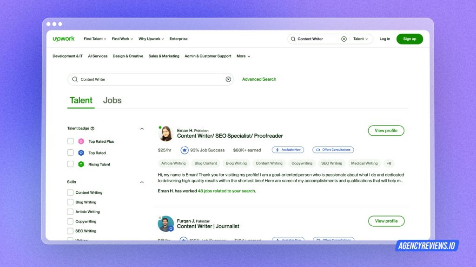This screenshot has height=267, width=476.
Task: Open the Enterprise menu item
Action: [178, 39]
